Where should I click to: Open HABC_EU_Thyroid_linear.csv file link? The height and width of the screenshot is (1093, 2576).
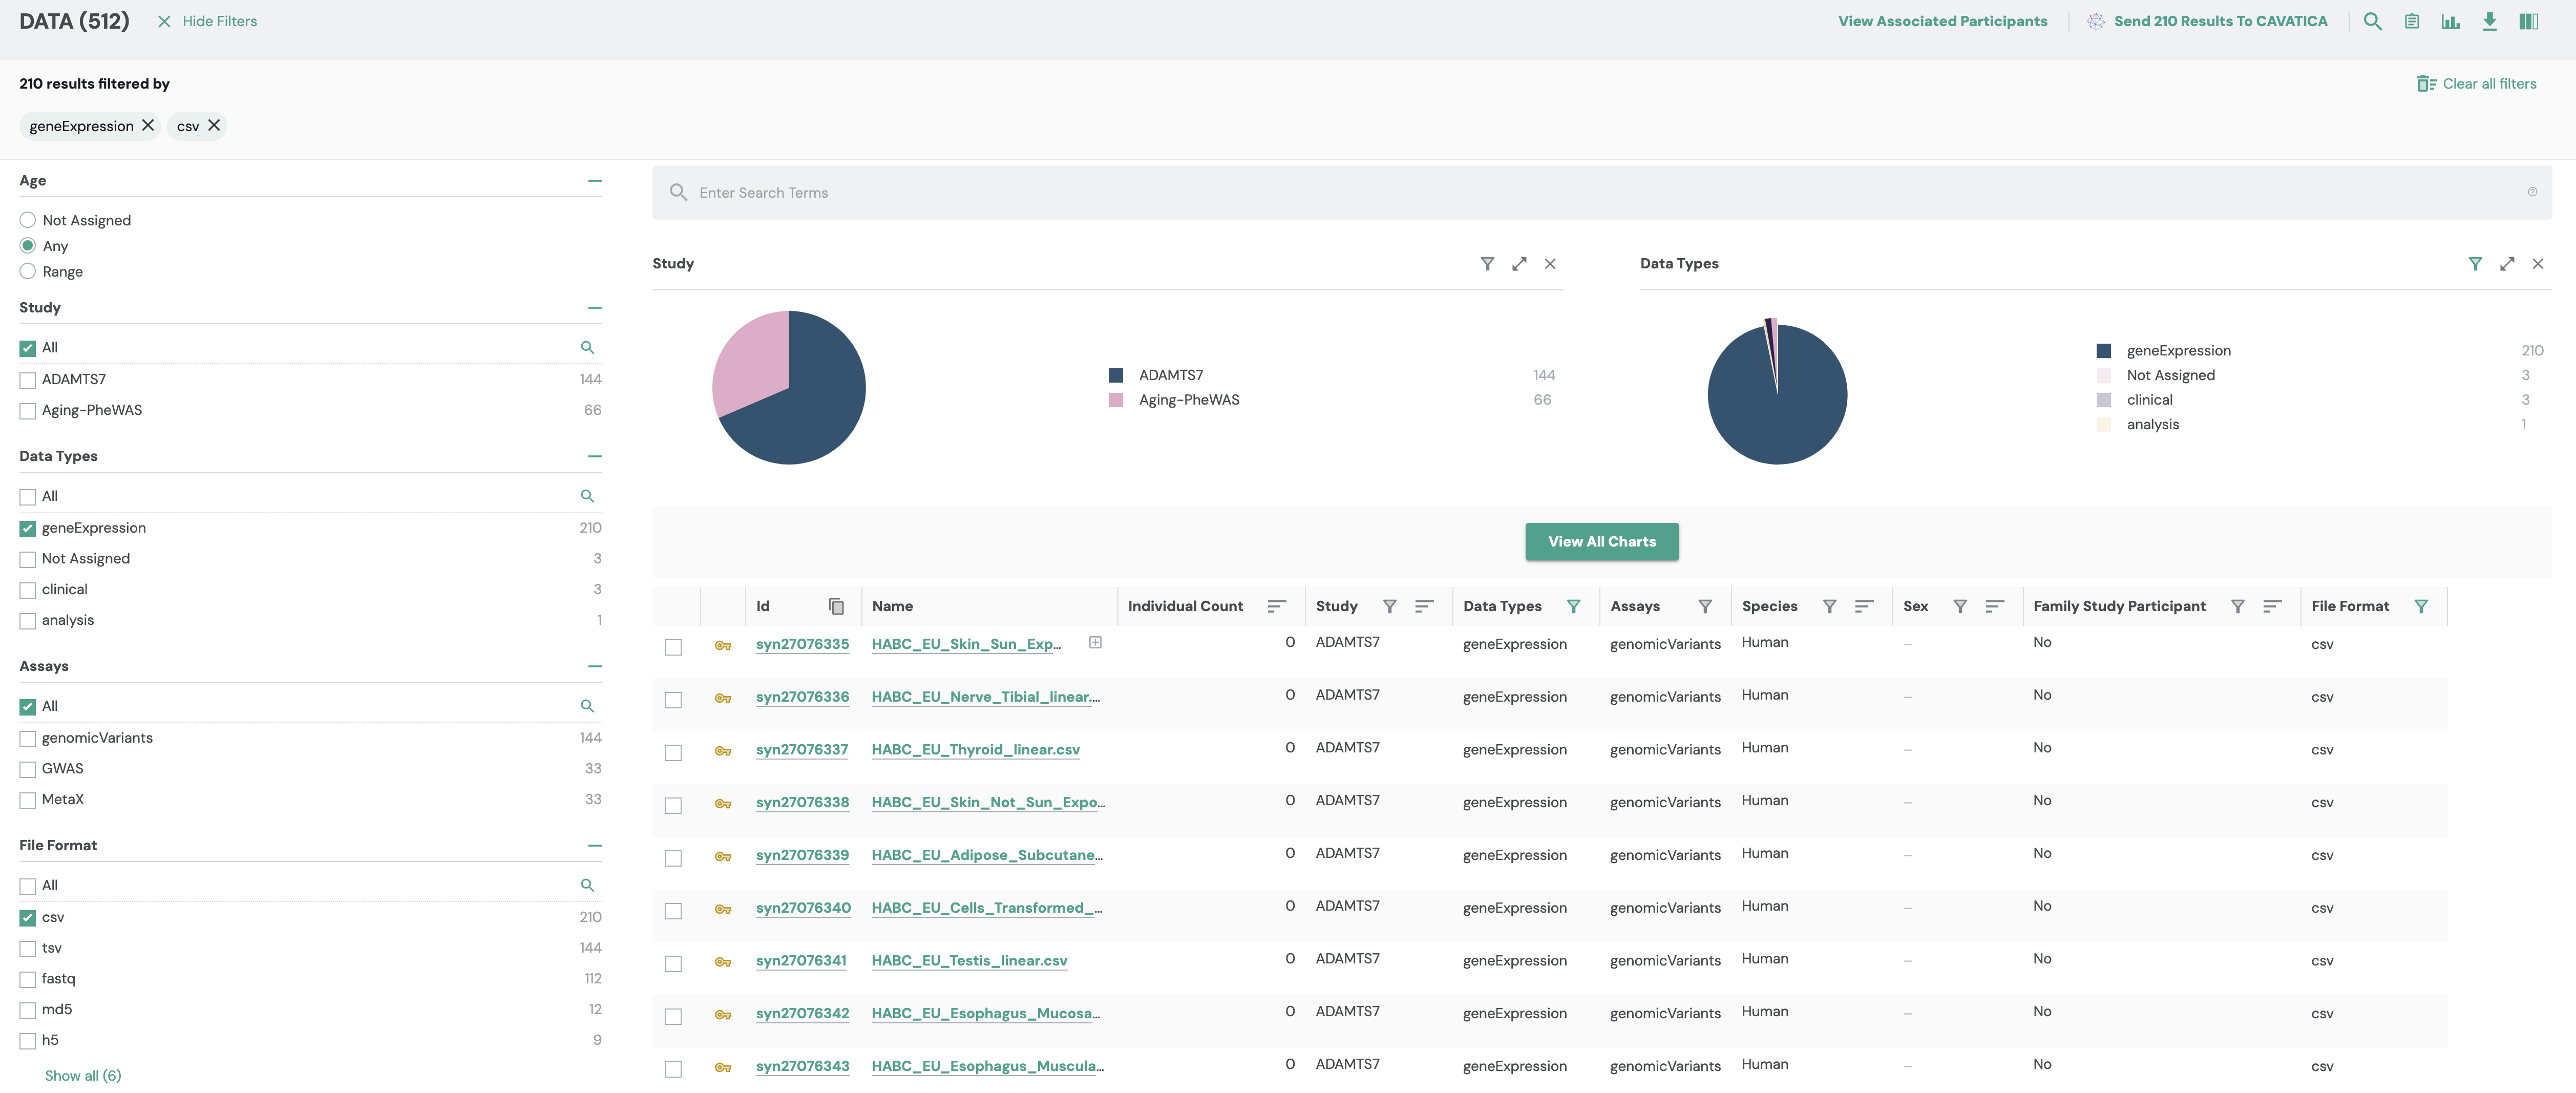coord(975,750)
